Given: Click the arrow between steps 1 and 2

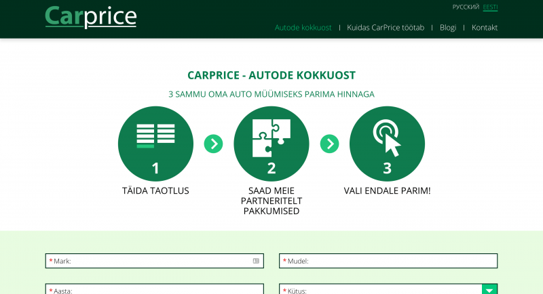Looking at the screenshot, I should click(213, 144).
